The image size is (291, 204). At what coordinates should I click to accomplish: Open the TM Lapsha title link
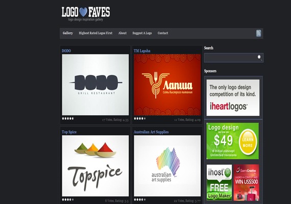tap(142, 51)
